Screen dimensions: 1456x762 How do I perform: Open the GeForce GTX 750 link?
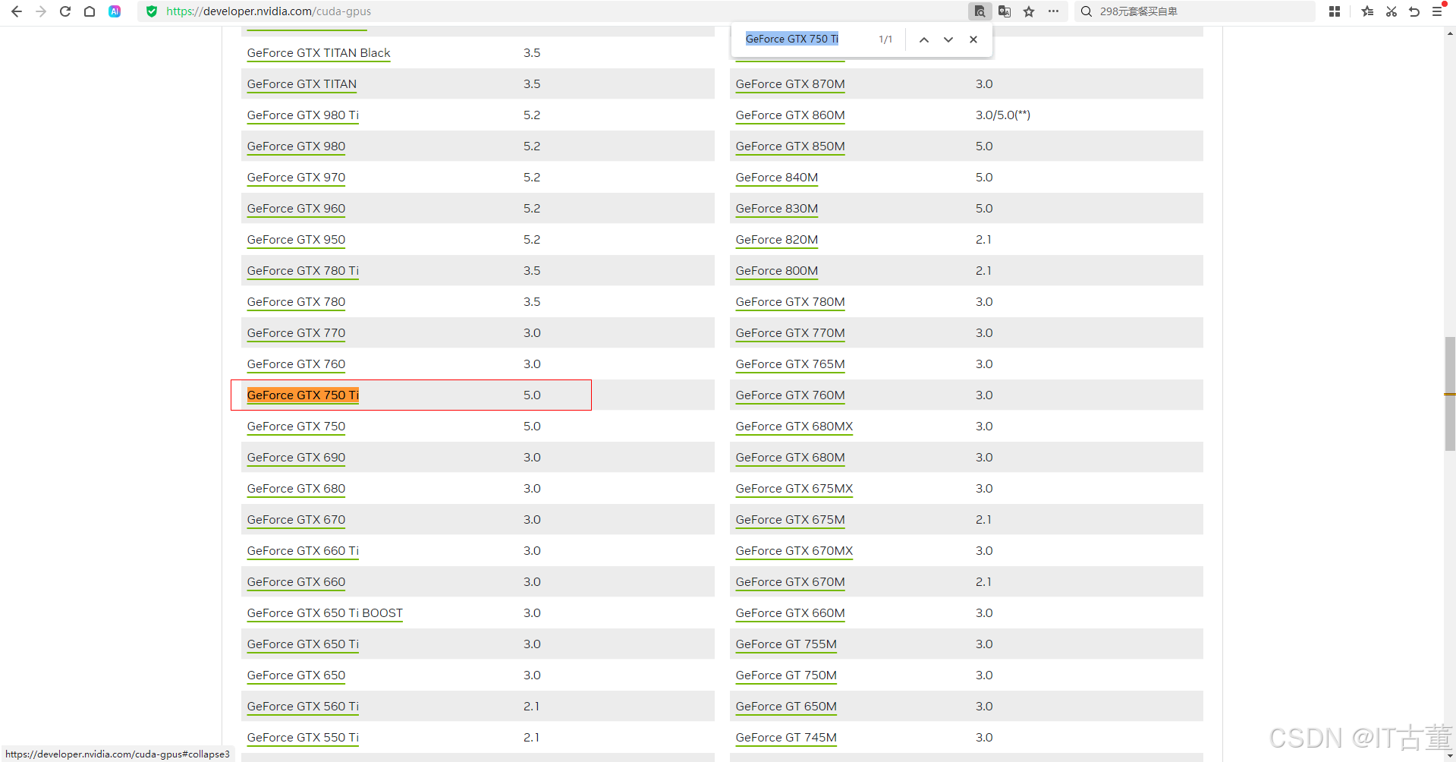[296, 427]
